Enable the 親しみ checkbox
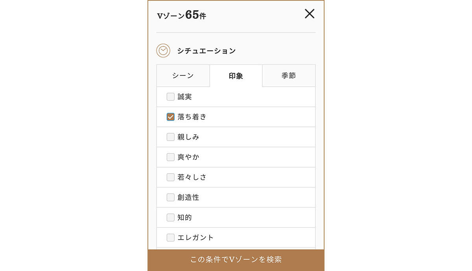Image resolution: width=472 pixels, height=271 pixels. pyautogui.click(x=170, y=137)
